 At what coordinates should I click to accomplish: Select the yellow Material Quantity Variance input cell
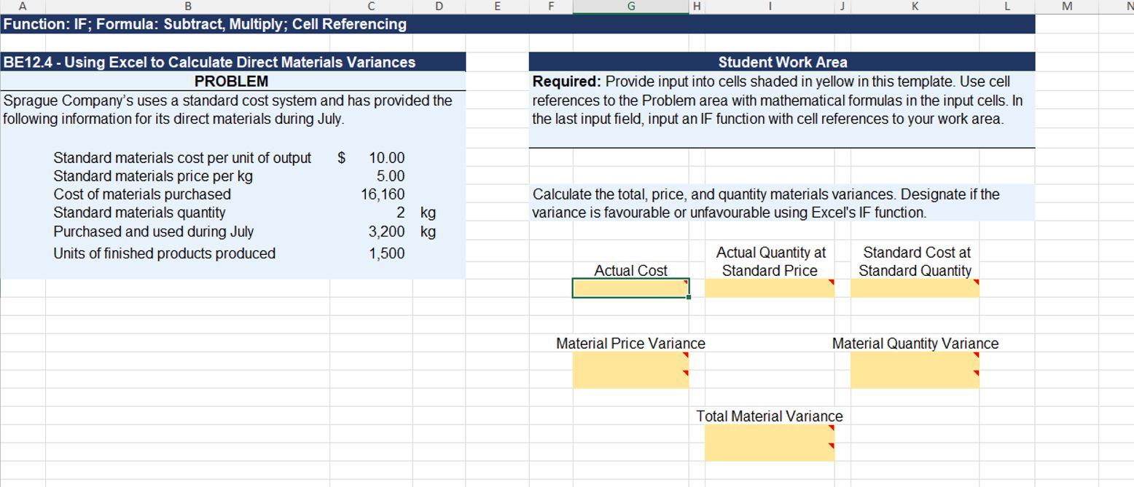pos(915,369)
